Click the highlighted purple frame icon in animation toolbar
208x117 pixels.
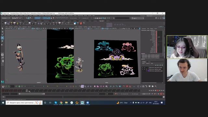pos(82,86)
